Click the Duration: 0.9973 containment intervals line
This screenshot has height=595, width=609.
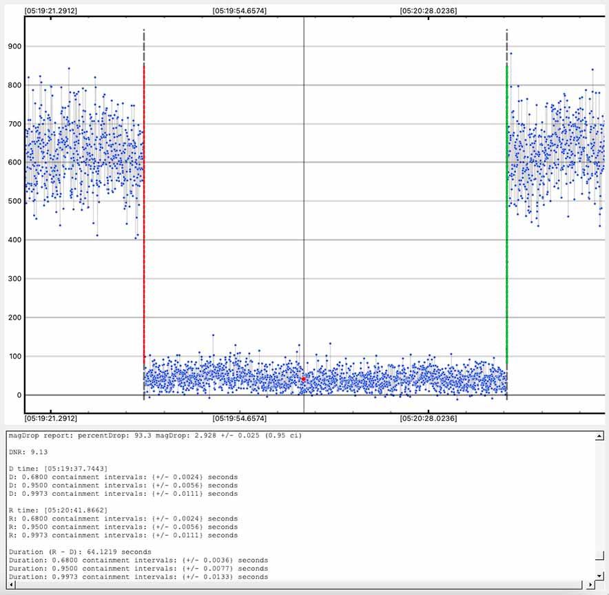[x=138, y=577]
